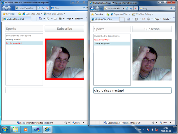Open Favorites in right window
Viewport: 178px width, 134px height.
pyautogui.click(x=97, y=14)
